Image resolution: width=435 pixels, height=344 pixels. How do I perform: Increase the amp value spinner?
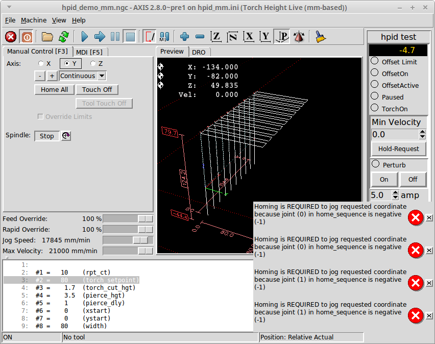coord(395,192)
